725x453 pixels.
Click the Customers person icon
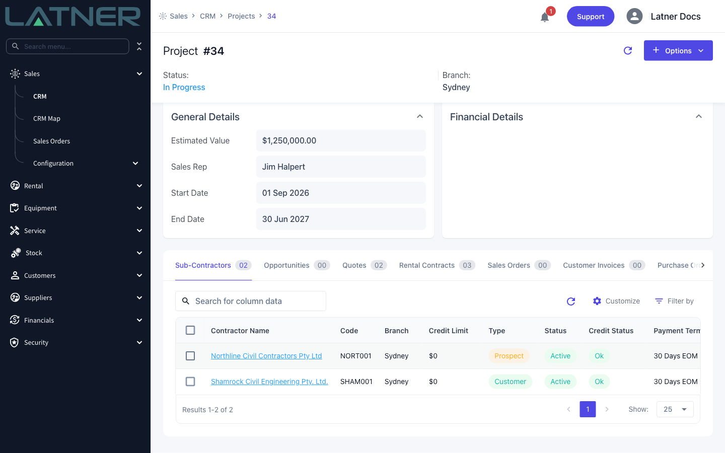(x=15, y=275)
